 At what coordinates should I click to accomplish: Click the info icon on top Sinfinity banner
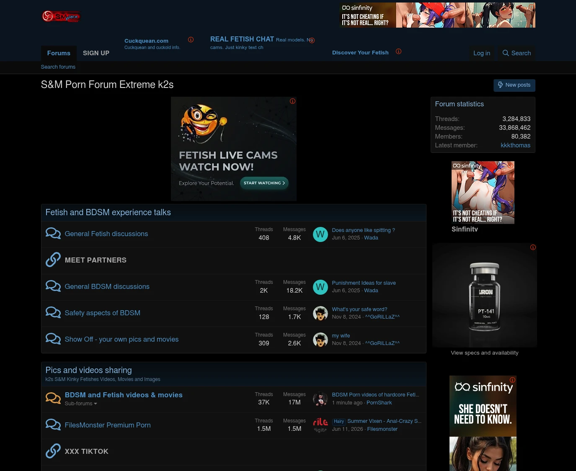pos(532,7)
